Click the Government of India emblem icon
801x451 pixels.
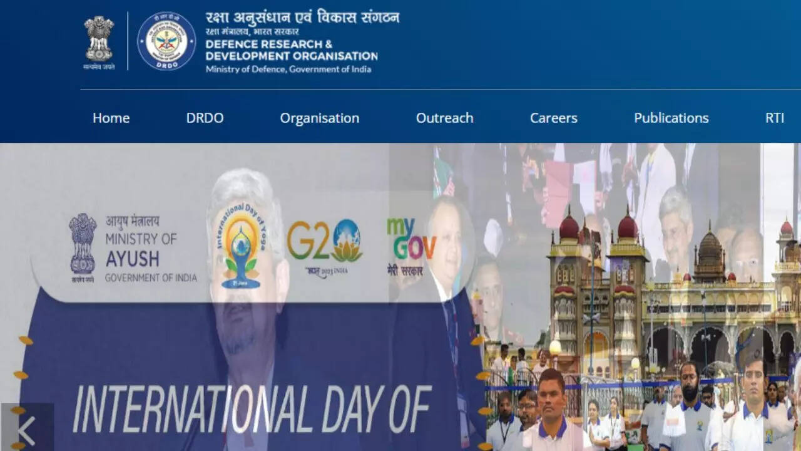(99, 42)
